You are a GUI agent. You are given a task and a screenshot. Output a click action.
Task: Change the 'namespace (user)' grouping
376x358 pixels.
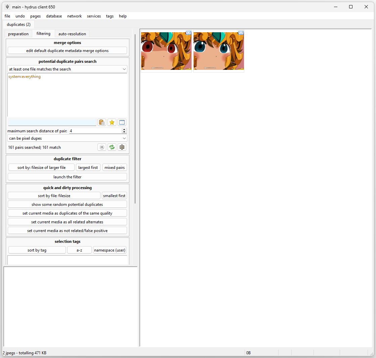[110, 250]
